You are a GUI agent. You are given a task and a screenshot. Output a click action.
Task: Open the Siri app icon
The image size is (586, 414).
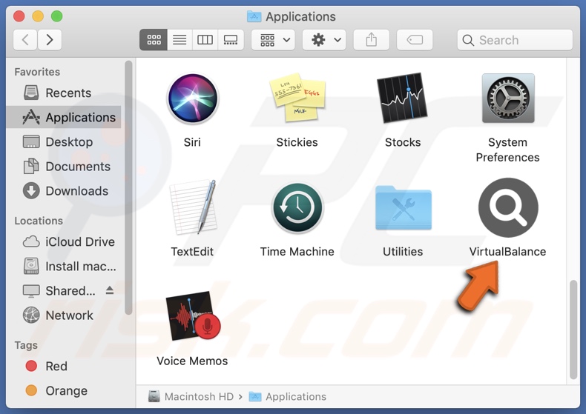[x=192, y=99]
